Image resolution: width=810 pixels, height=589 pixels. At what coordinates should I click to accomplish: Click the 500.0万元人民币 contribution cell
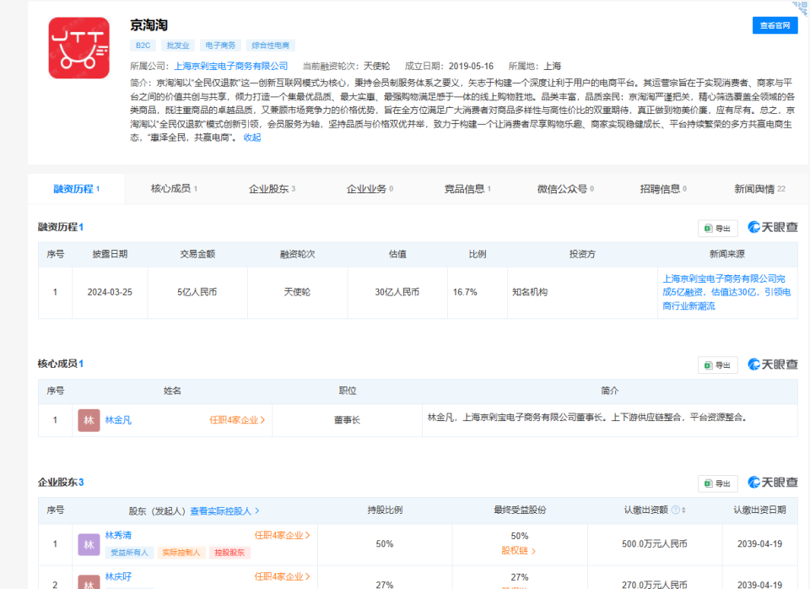point(655,544)
